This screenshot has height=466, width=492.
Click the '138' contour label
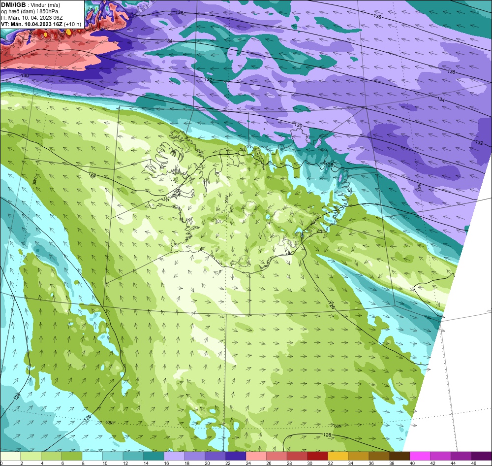377,16
